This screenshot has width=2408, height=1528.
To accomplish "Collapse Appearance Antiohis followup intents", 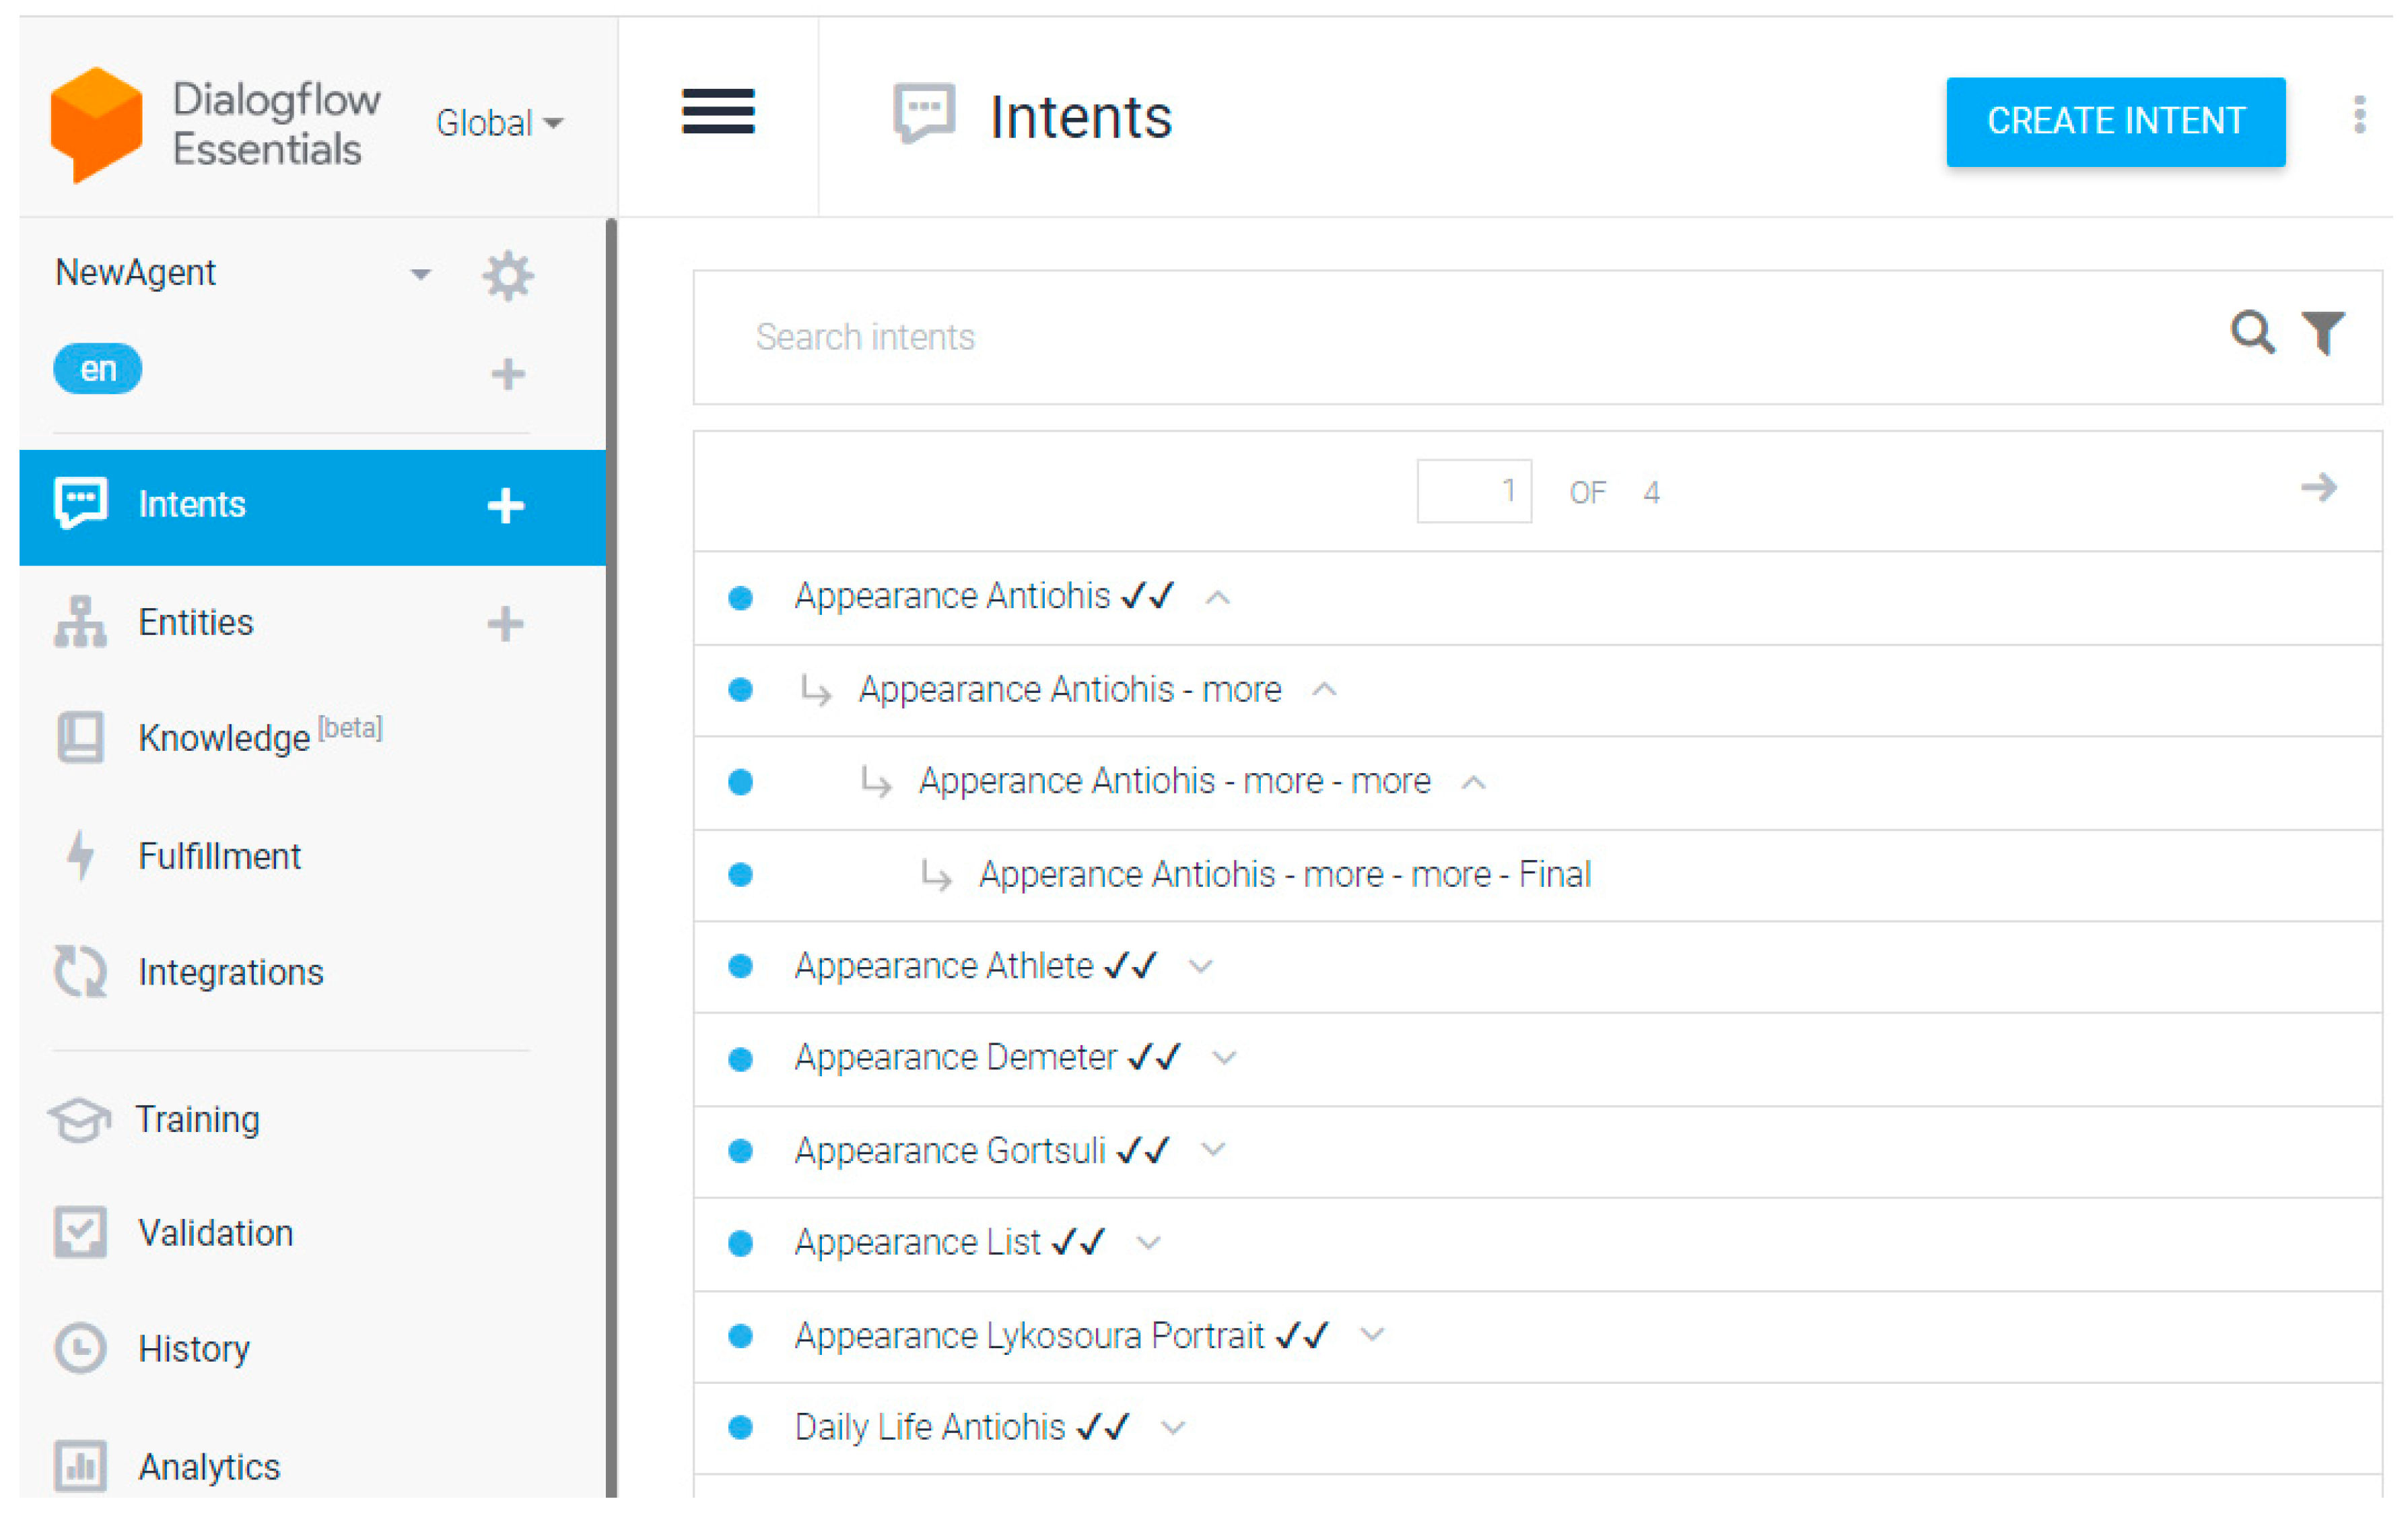I will [x=1217, y=599].
